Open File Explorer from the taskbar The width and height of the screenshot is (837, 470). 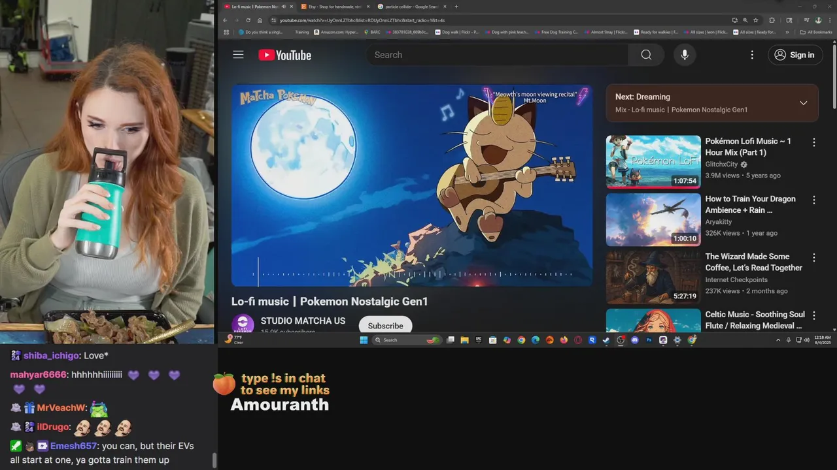[x=464, y=340]
